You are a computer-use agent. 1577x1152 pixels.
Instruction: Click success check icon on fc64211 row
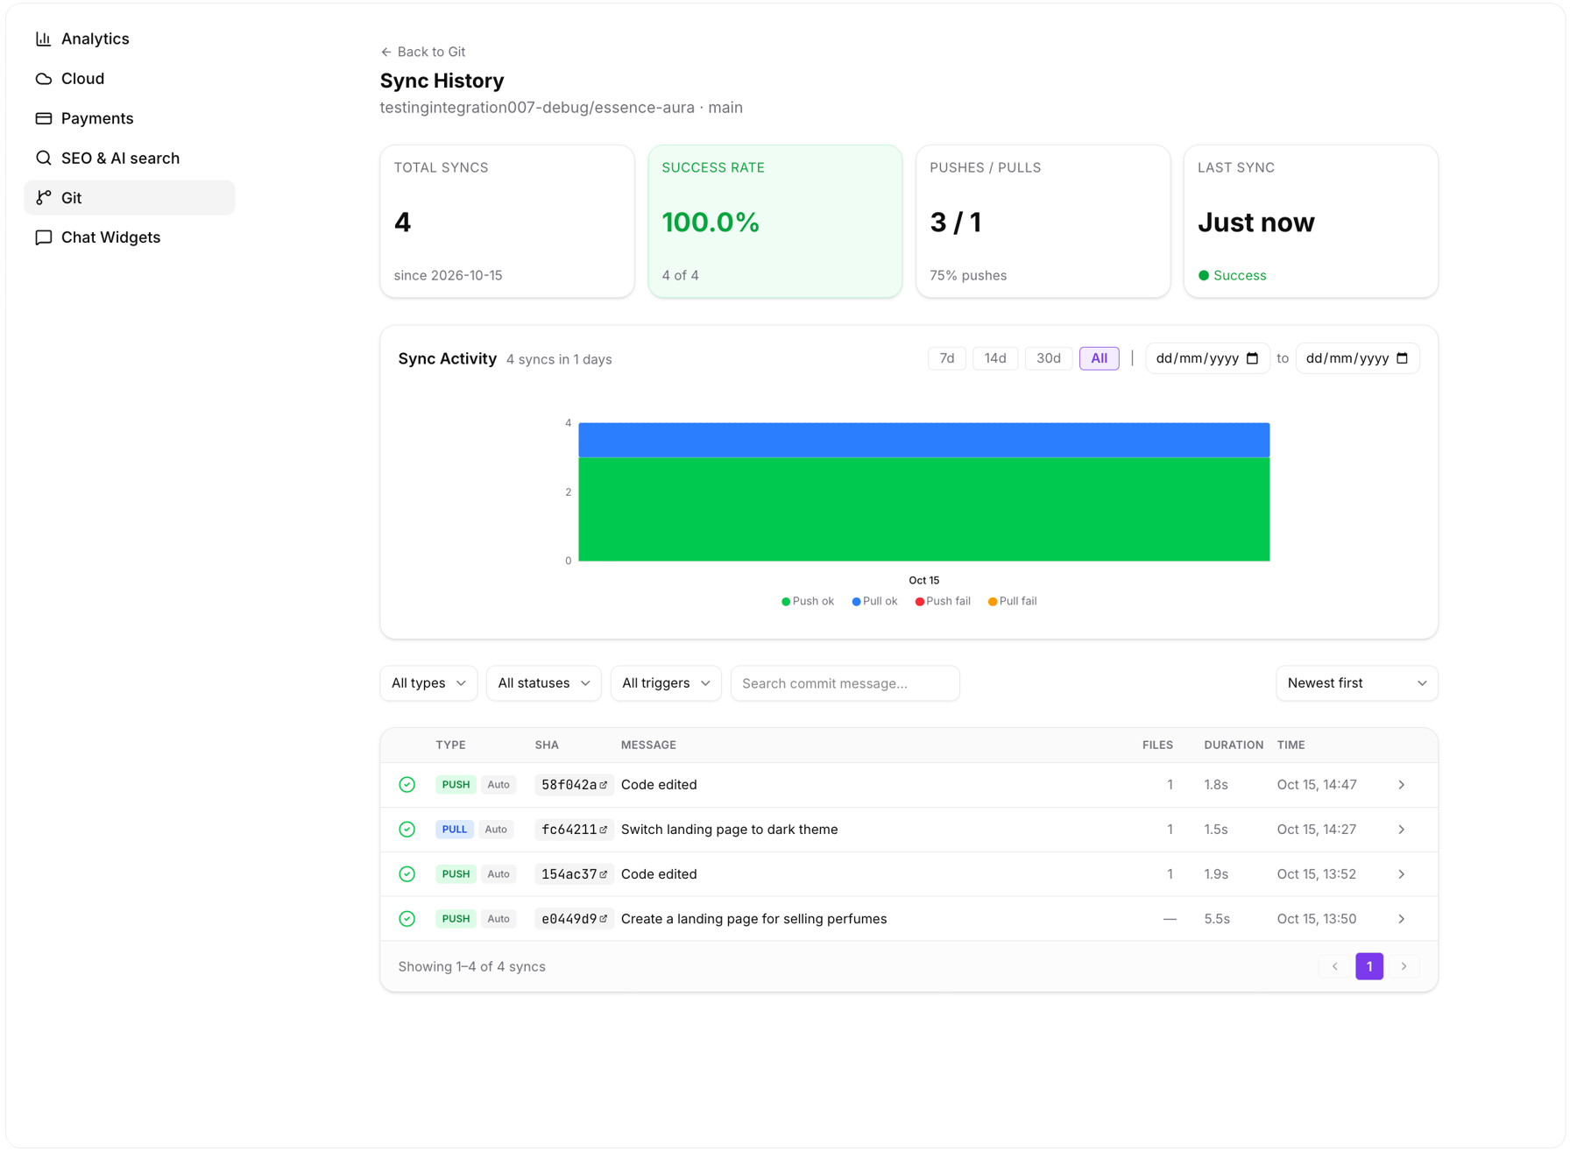click(407, 830)
